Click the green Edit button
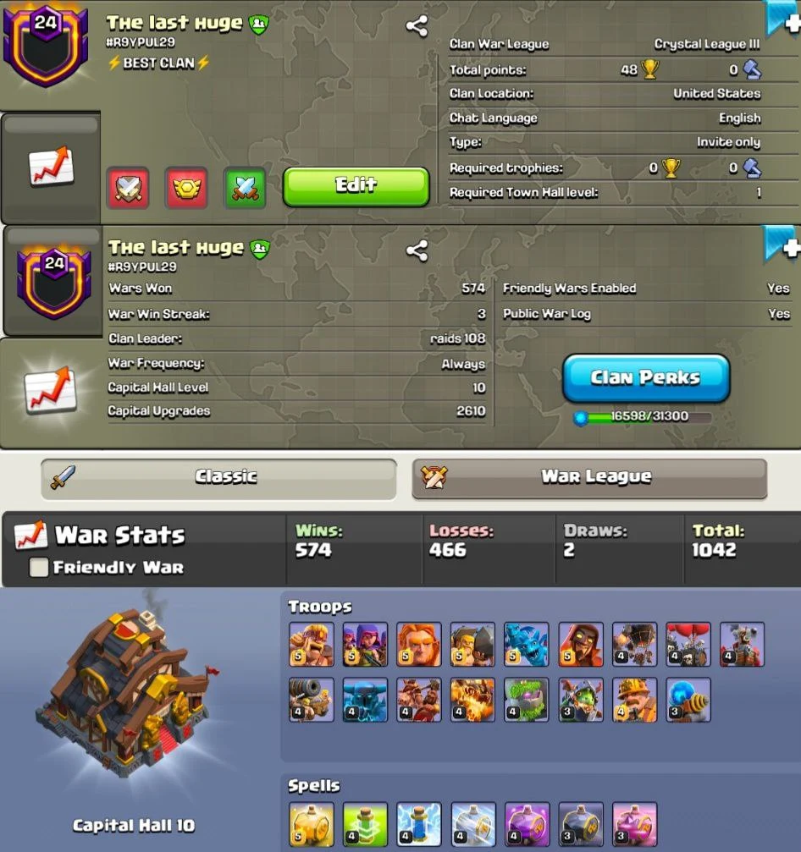This screenshot has height=852, width=801. coord(356,186)
